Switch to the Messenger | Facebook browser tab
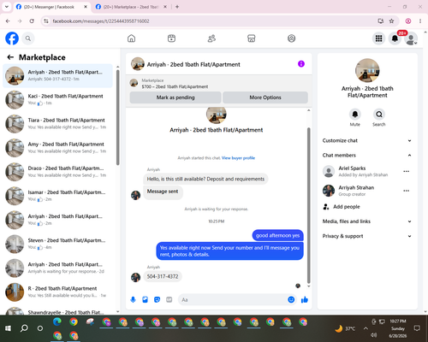Image resolution: width=428 pixels, height=342 pixels. (x=51, y=7)
